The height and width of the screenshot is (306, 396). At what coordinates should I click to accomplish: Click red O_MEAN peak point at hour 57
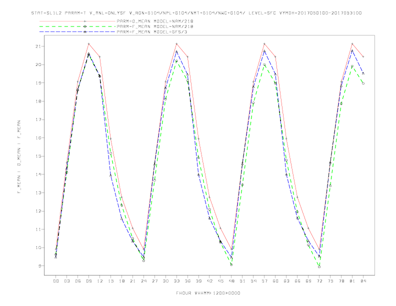click(264, 44)
